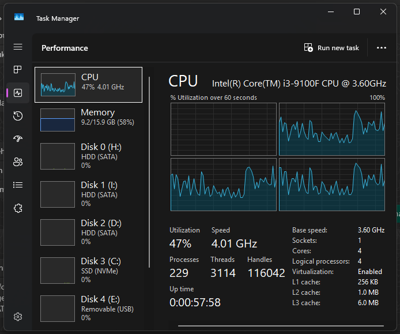The image size is (400, 334).
Task: Open the three-dot more options menu
Action: (381, 48)
